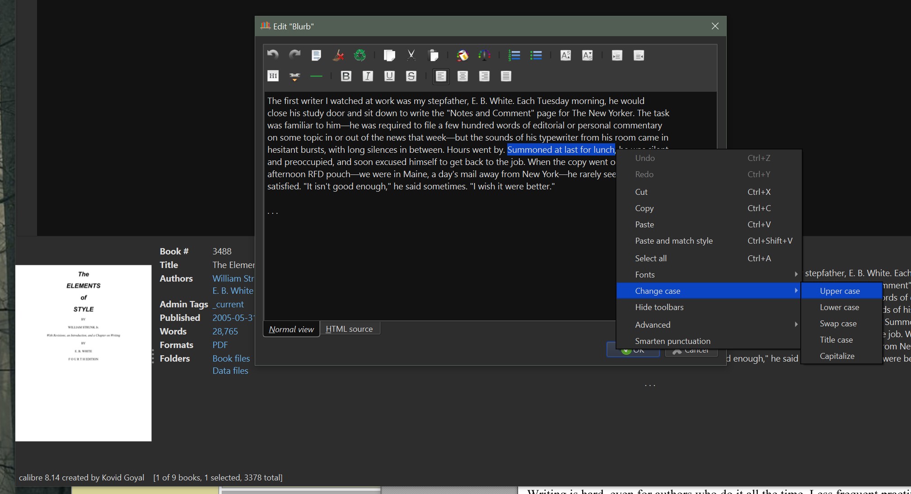The width and height of the screenshot is (911, 494).
Task: Choose Title case from submenu
Action: [x=836, y=340]
